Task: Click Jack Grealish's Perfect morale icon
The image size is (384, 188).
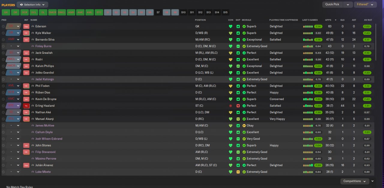Action: (244, 53)
